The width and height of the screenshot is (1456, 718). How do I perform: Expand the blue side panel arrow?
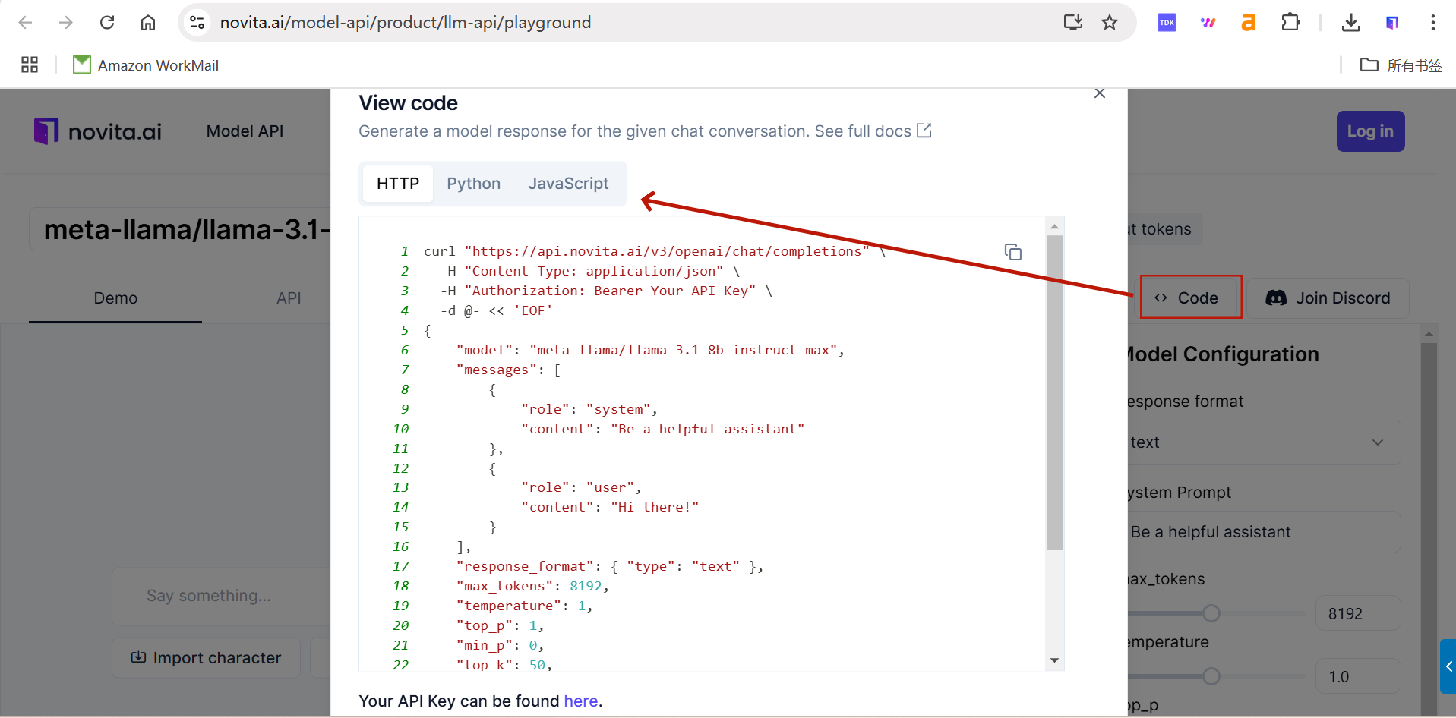click(1448, 666)
